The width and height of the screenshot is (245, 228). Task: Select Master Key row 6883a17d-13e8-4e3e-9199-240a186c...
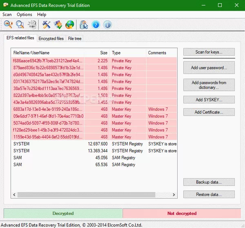94,109
